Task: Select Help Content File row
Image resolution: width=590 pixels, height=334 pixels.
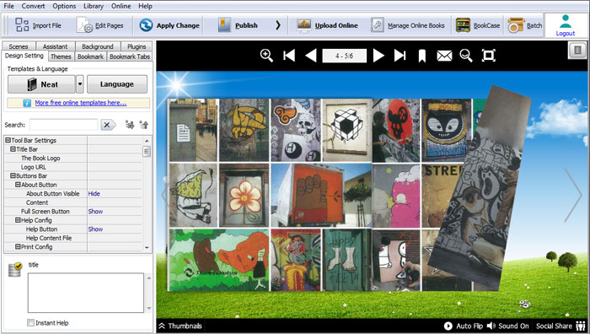Action: 73,238
